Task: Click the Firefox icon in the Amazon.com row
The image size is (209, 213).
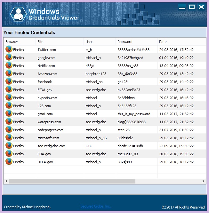Action: [x=9, y=73]
